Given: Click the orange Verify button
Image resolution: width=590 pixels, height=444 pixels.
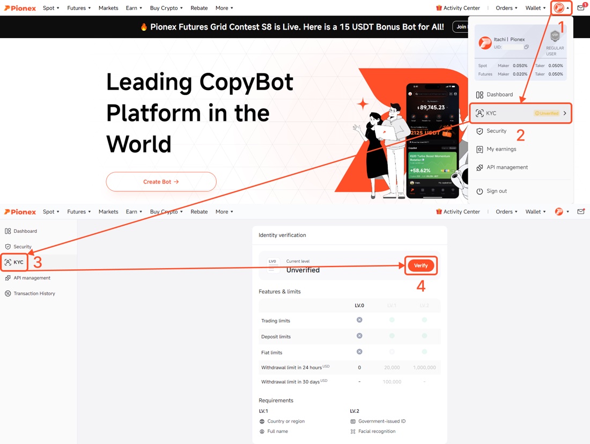Looking at the screenshot, I should pyautogui.click(x=421, y=265).
